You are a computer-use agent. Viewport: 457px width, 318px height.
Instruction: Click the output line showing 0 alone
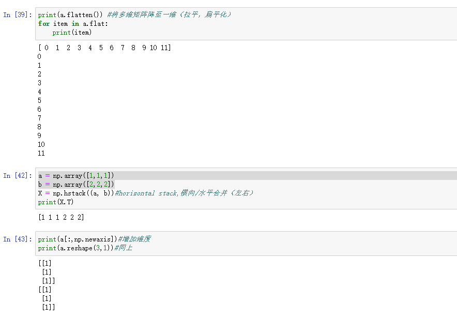tap(40, 57)
